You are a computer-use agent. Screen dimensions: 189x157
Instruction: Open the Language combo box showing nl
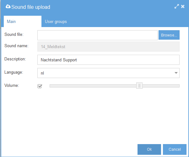(x=108, y=73)
